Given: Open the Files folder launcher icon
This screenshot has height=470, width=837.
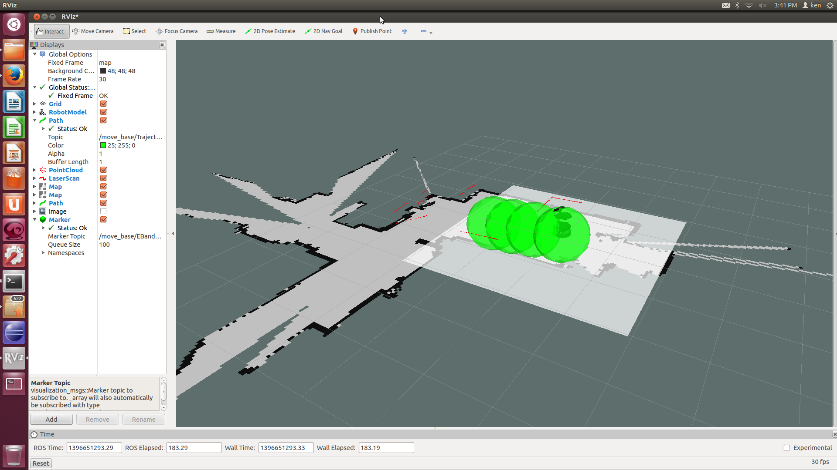Looking at the screenshot, I should (x=14, y=50).
